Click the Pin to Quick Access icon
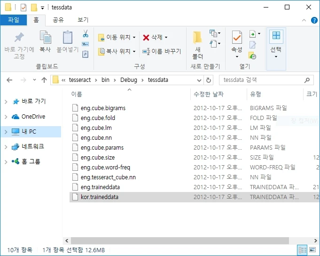This screenshot has width=320, height=256. pyautogui.click(x=19, y=39)
